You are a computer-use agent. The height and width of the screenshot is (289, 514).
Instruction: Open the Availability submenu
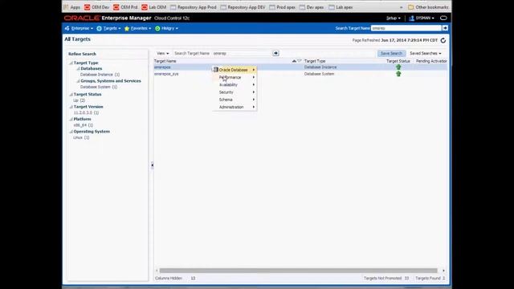pyautogui.click(x=235, y=85)
